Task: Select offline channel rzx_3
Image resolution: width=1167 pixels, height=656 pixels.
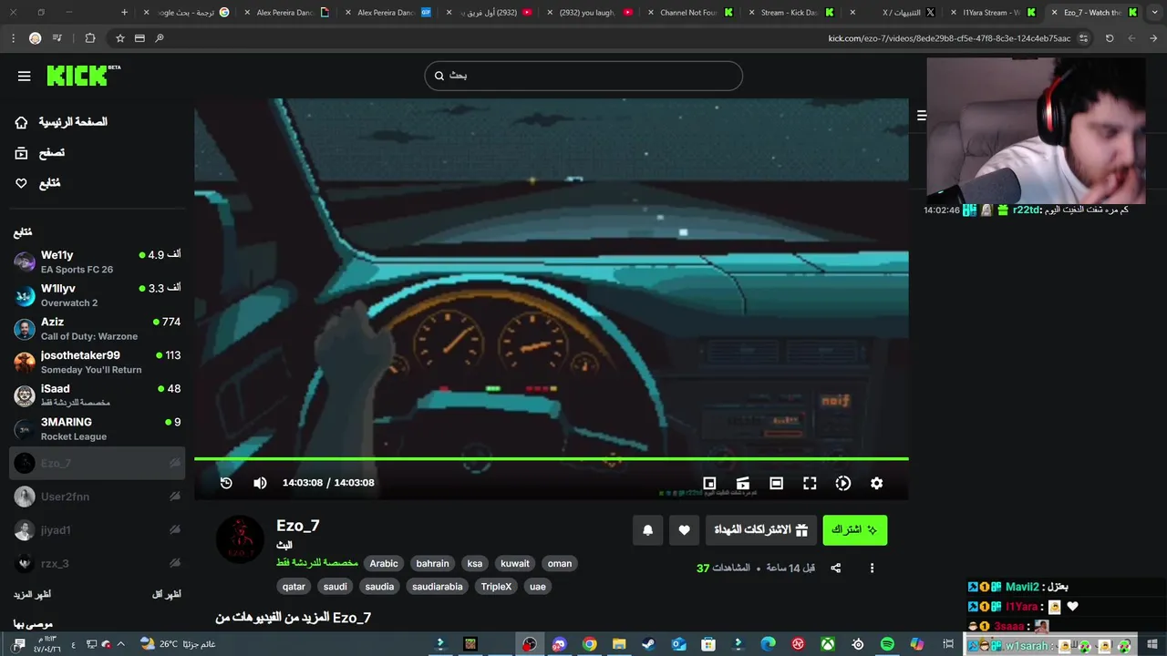Action: point(97,563)
